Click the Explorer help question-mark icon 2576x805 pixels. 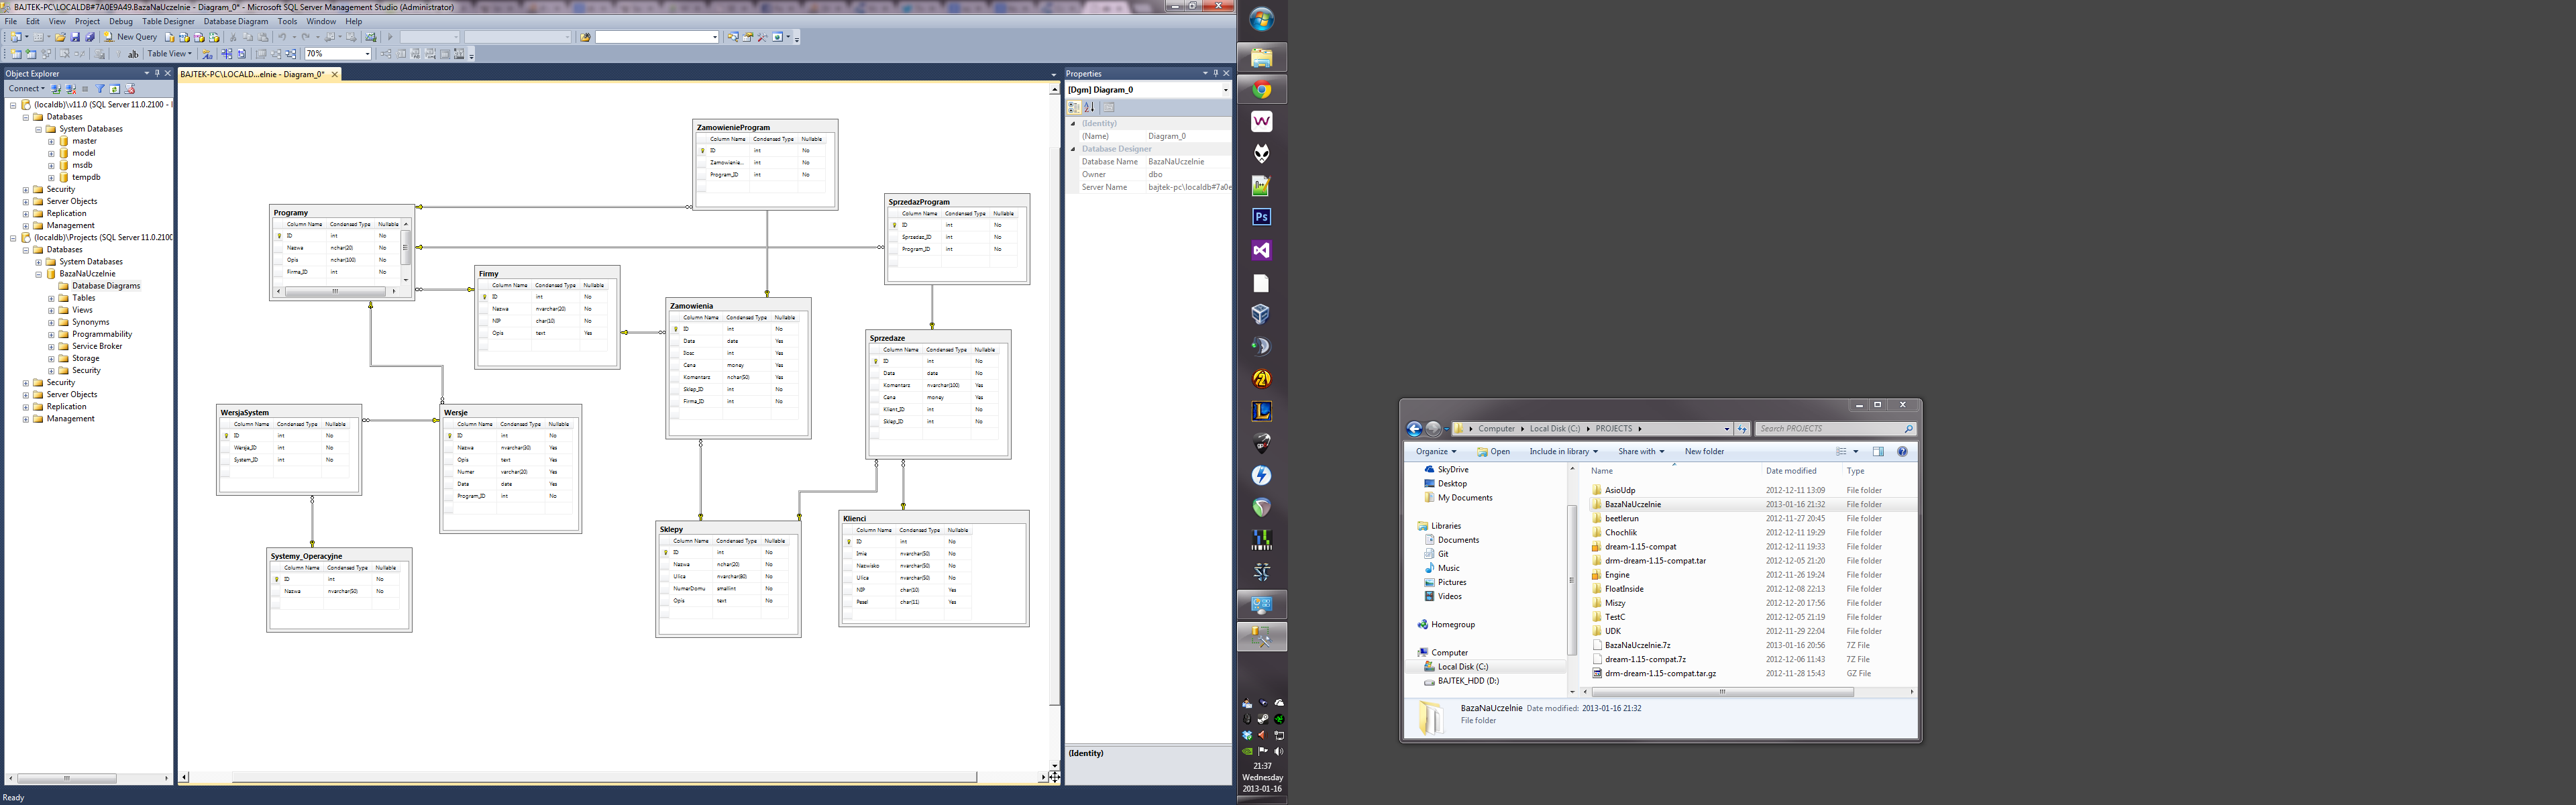pos(1902,452)
